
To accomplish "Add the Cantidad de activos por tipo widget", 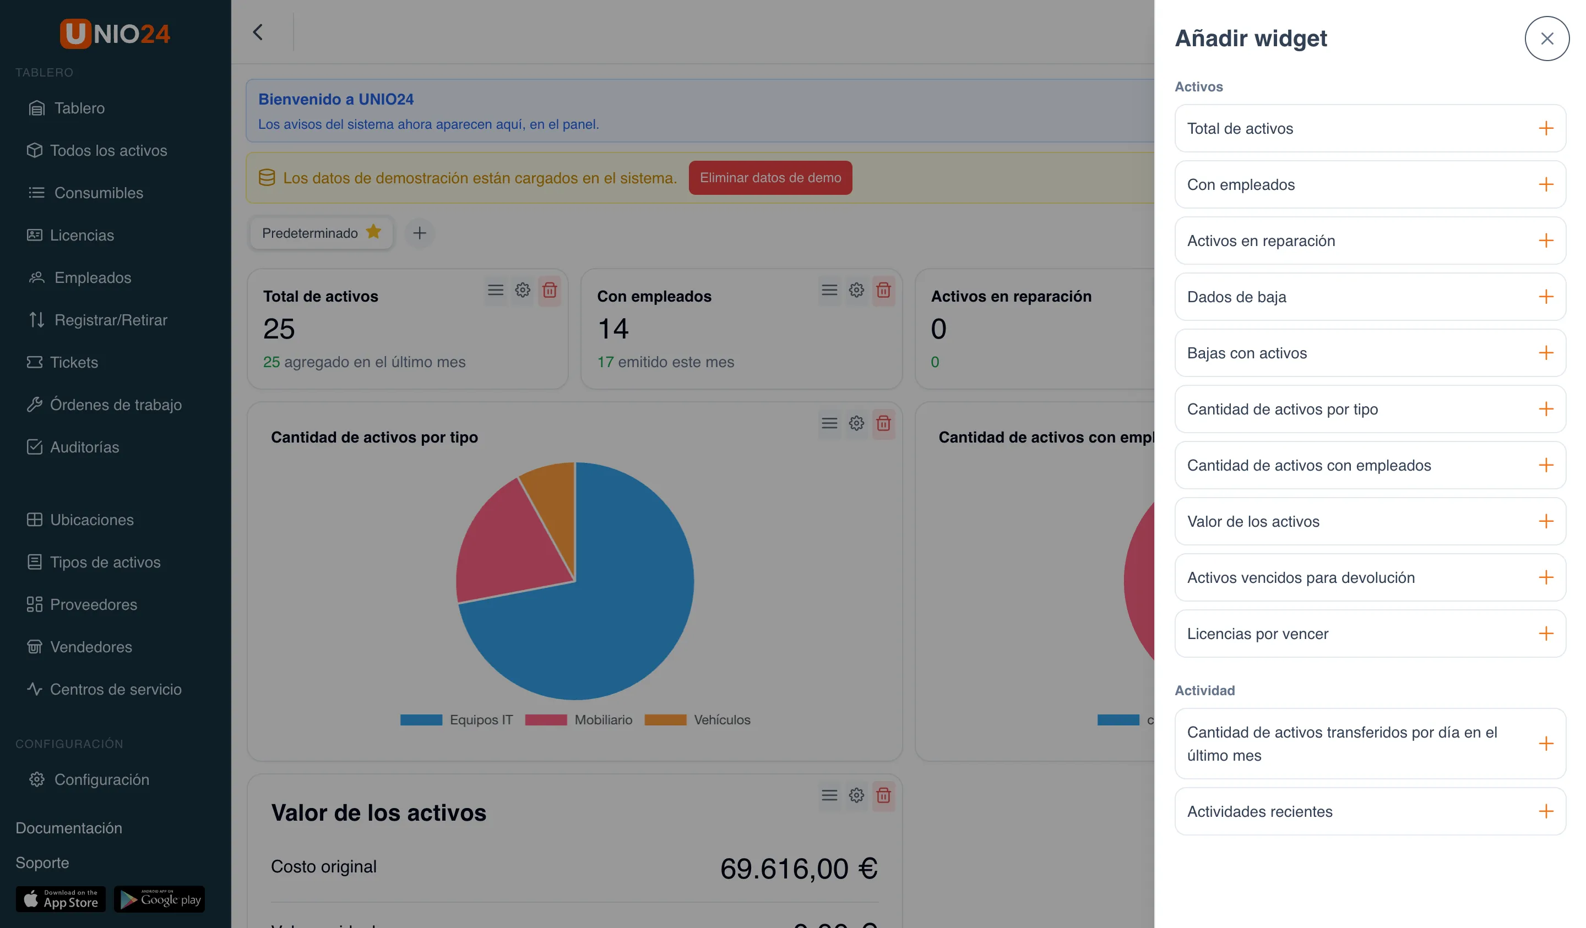I will pos(1545,409).
